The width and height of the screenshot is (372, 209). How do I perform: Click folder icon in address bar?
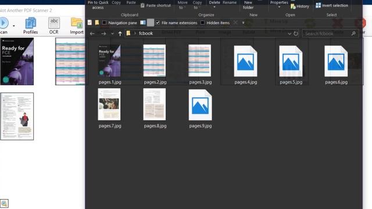128,33
